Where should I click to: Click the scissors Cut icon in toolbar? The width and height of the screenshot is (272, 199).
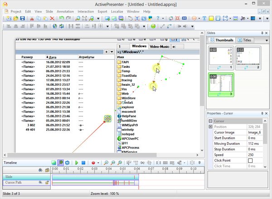point(32,19)
